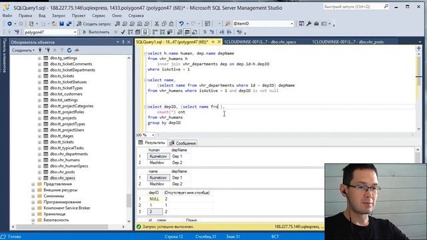Close the SQLQuery1.sql tab

click(x=219, y=42)
